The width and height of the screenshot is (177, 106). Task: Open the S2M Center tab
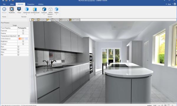75,20
